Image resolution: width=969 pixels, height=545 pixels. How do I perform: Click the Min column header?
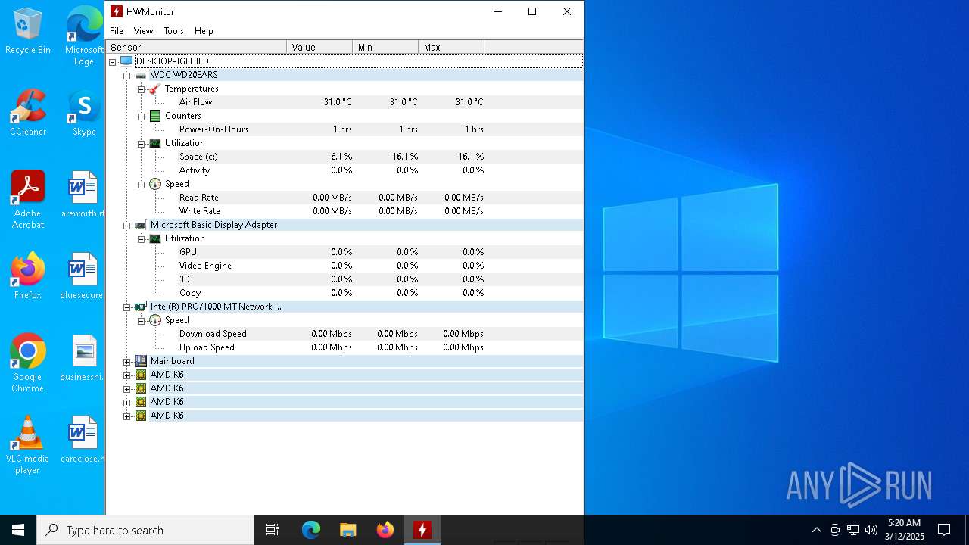click(385, 47)
